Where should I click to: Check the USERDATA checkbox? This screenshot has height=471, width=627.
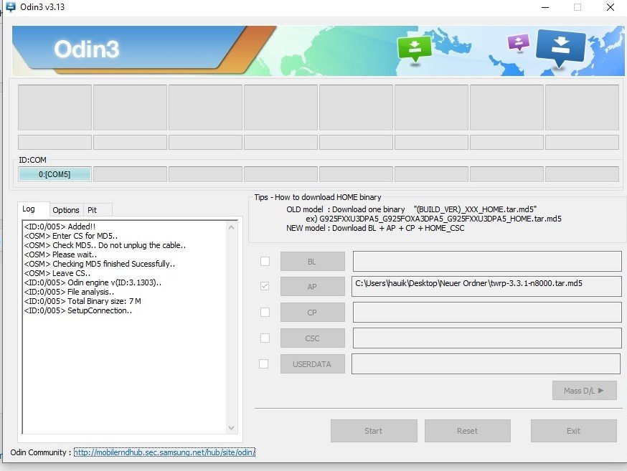pyautogui.click(x=263, y=364)
